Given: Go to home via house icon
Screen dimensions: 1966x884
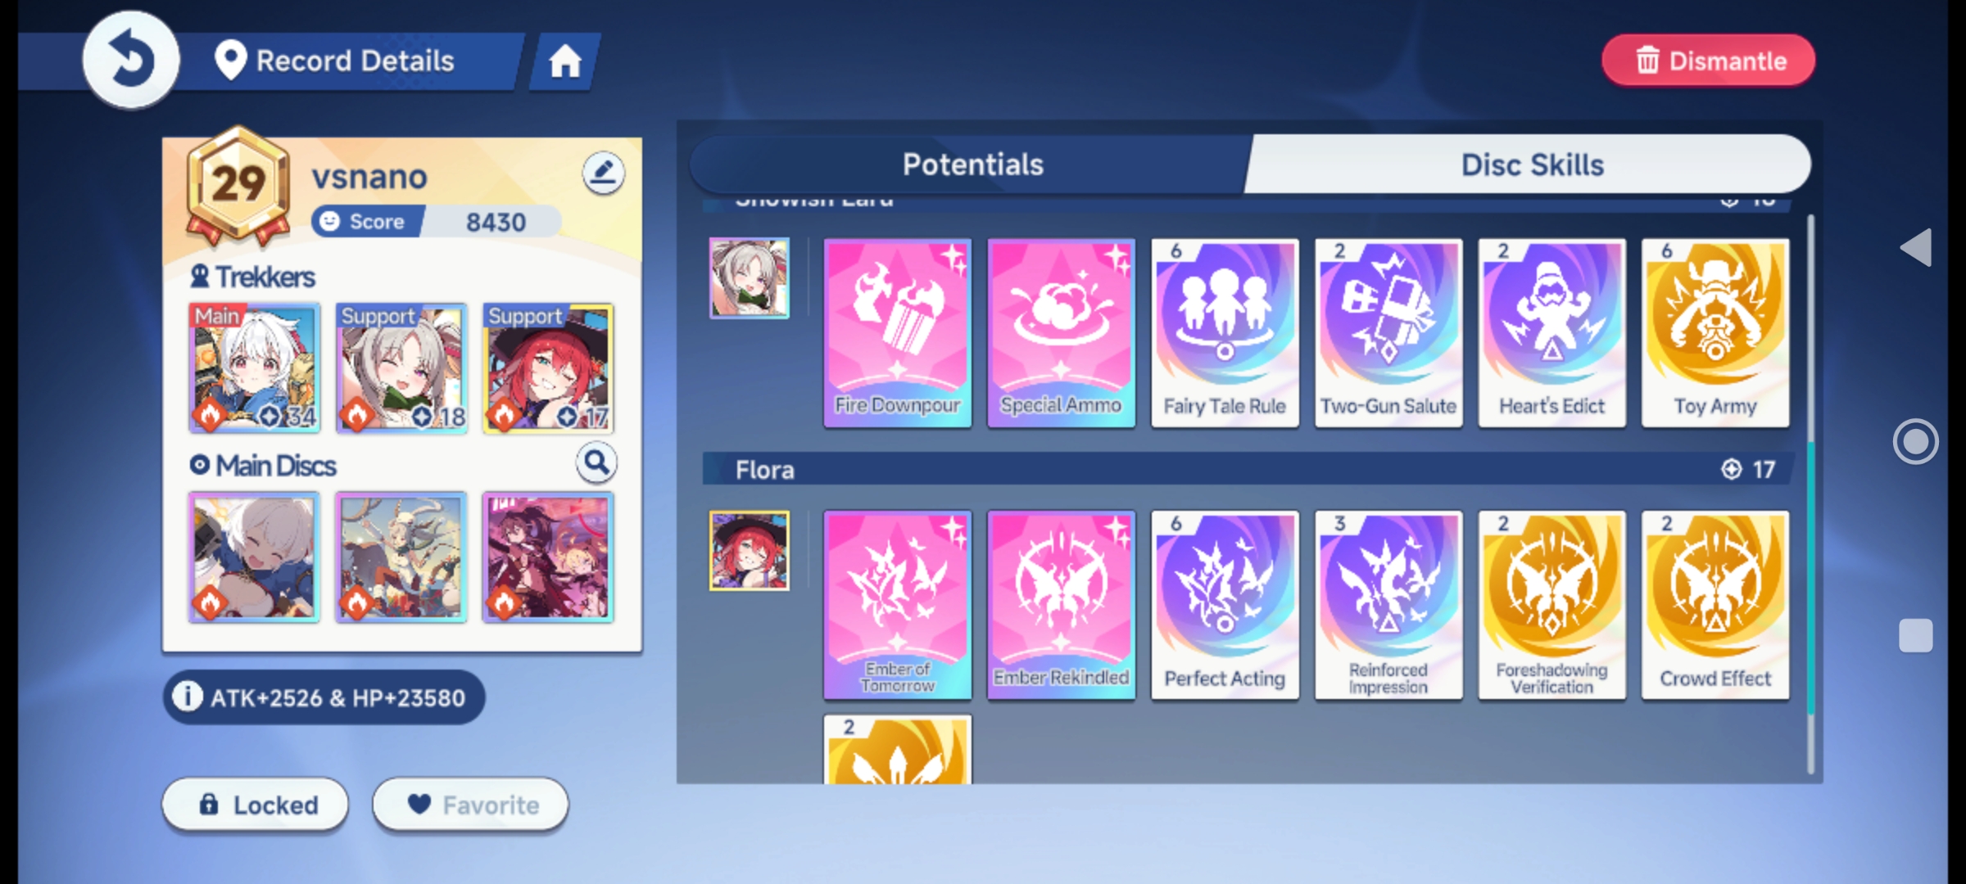Looking at the screenshot, I should click(x=565, y=61).
